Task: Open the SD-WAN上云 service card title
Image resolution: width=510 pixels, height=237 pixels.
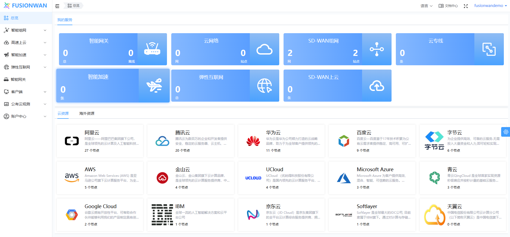Action: [x=323, y=77]
